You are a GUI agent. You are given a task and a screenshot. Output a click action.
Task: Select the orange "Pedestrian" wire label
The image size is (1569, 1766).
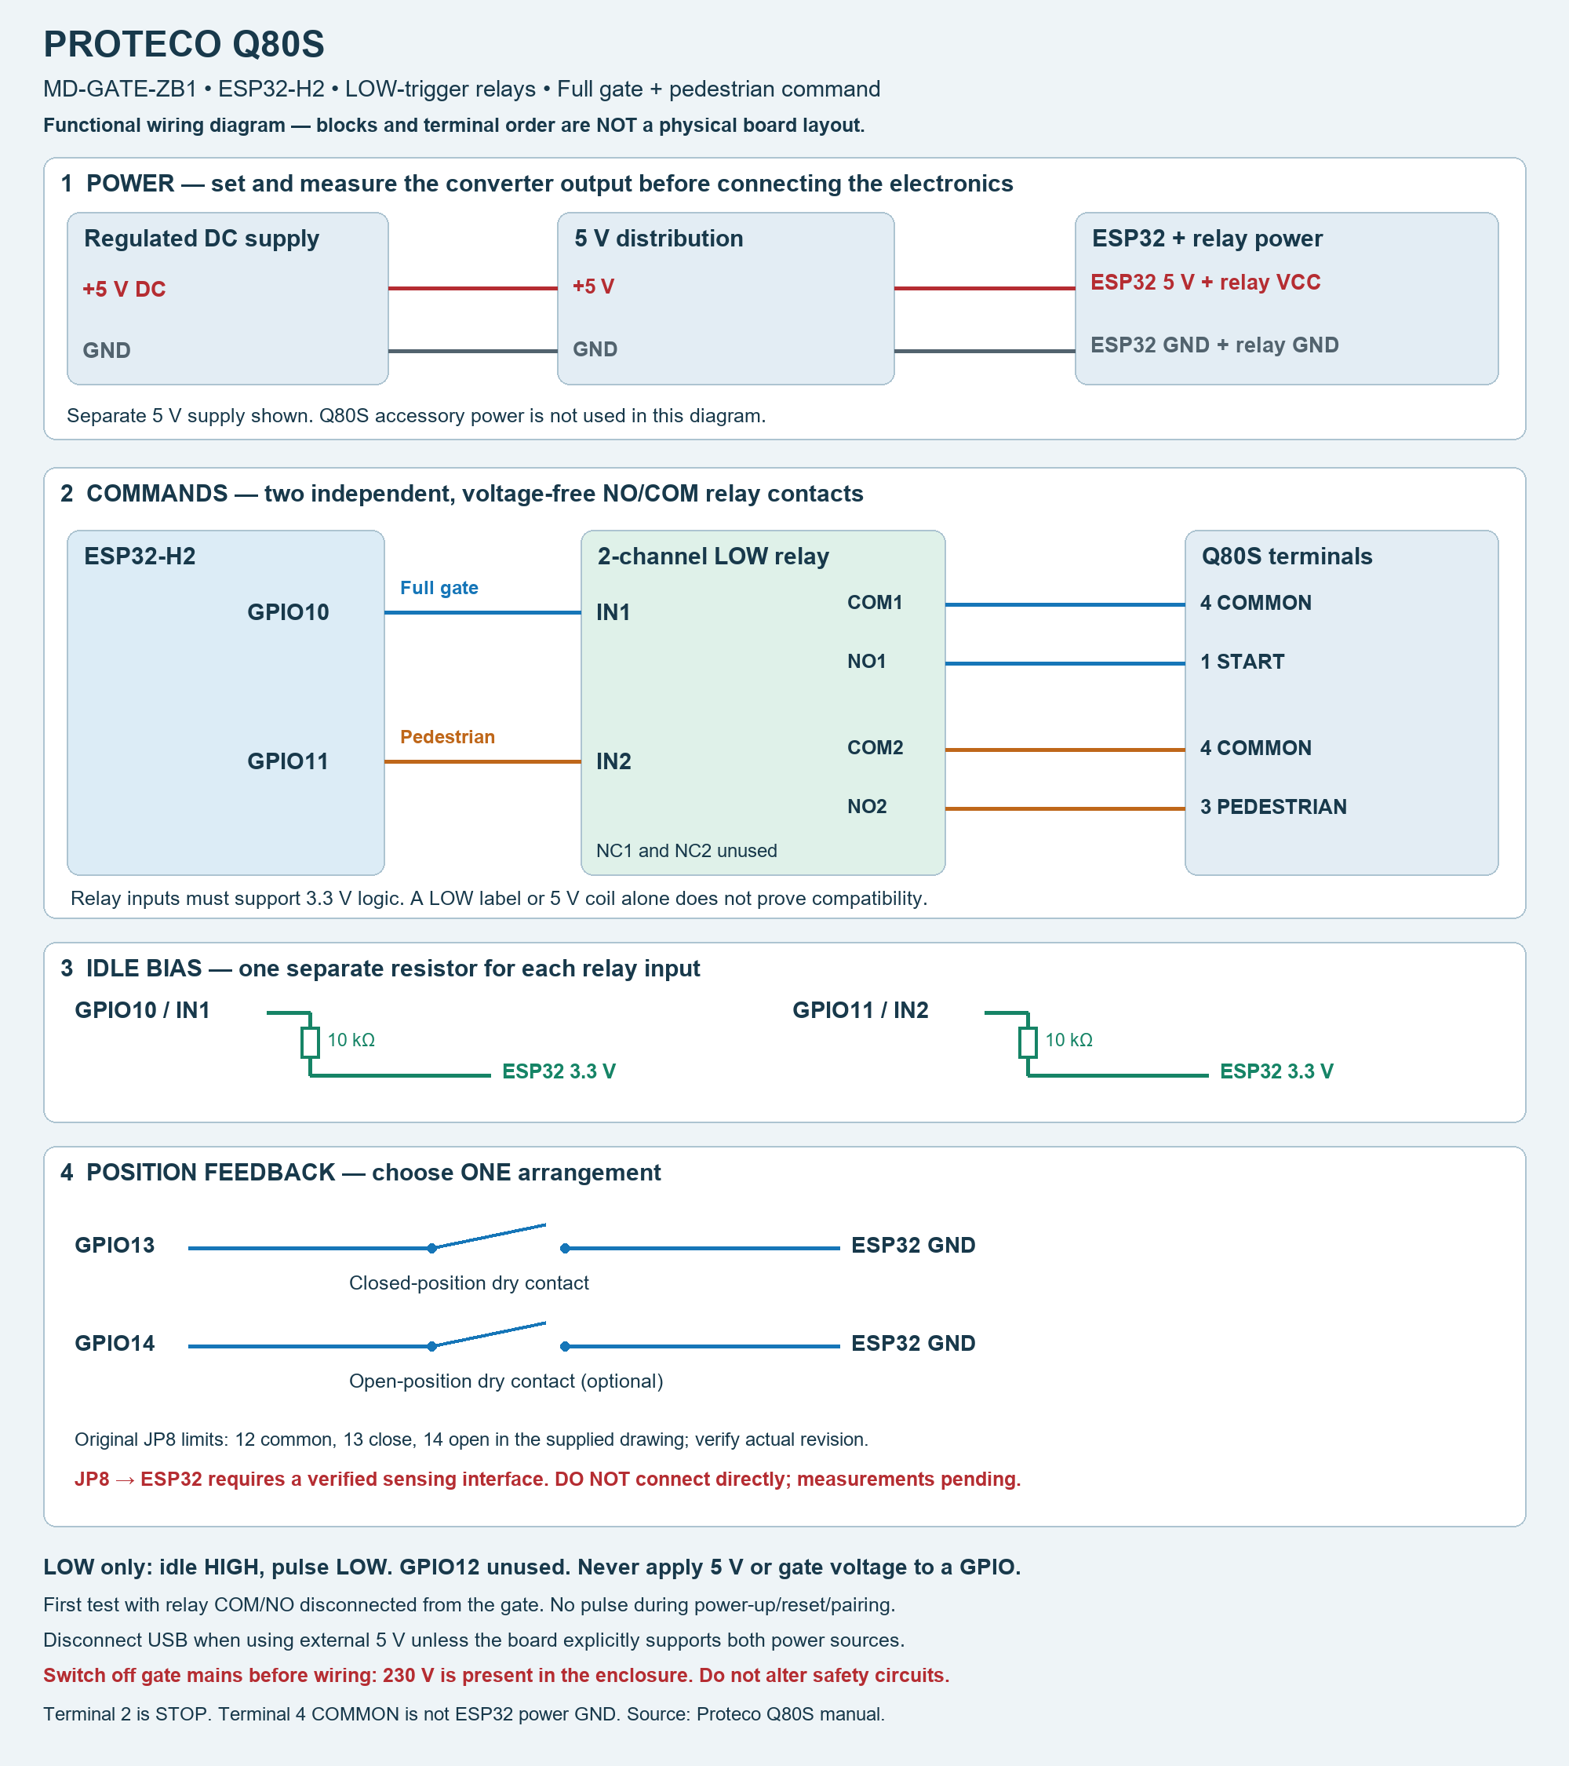click(447, 737)
